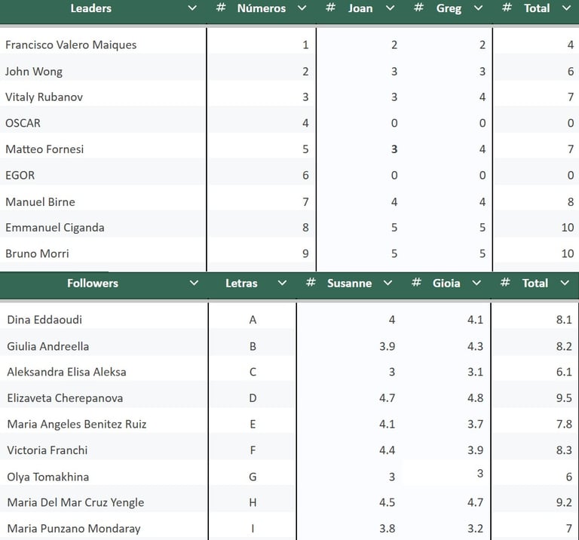Click the Followers header label
This screenshot has height=540, width=579.
[93, 283]
